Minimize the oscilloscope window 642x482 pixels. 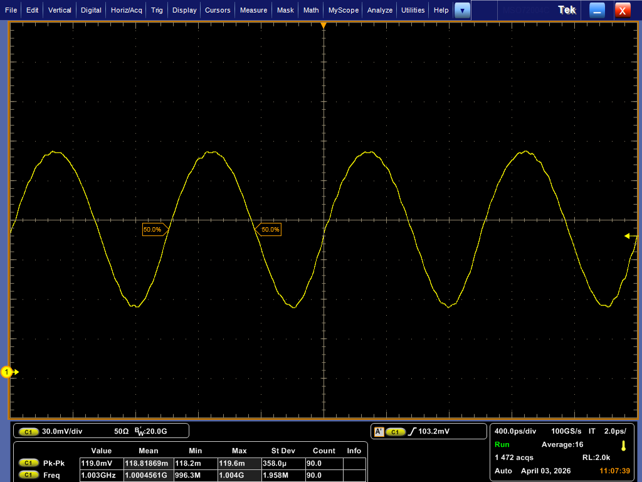tap(597, 10)
